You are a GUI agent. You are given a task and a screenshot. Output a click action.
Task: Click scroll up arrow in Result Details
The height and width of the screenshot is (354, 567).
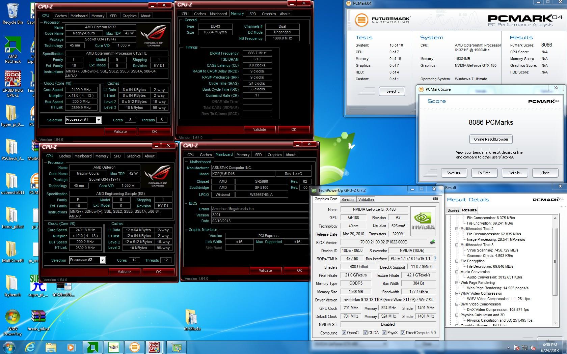[555, 218]
